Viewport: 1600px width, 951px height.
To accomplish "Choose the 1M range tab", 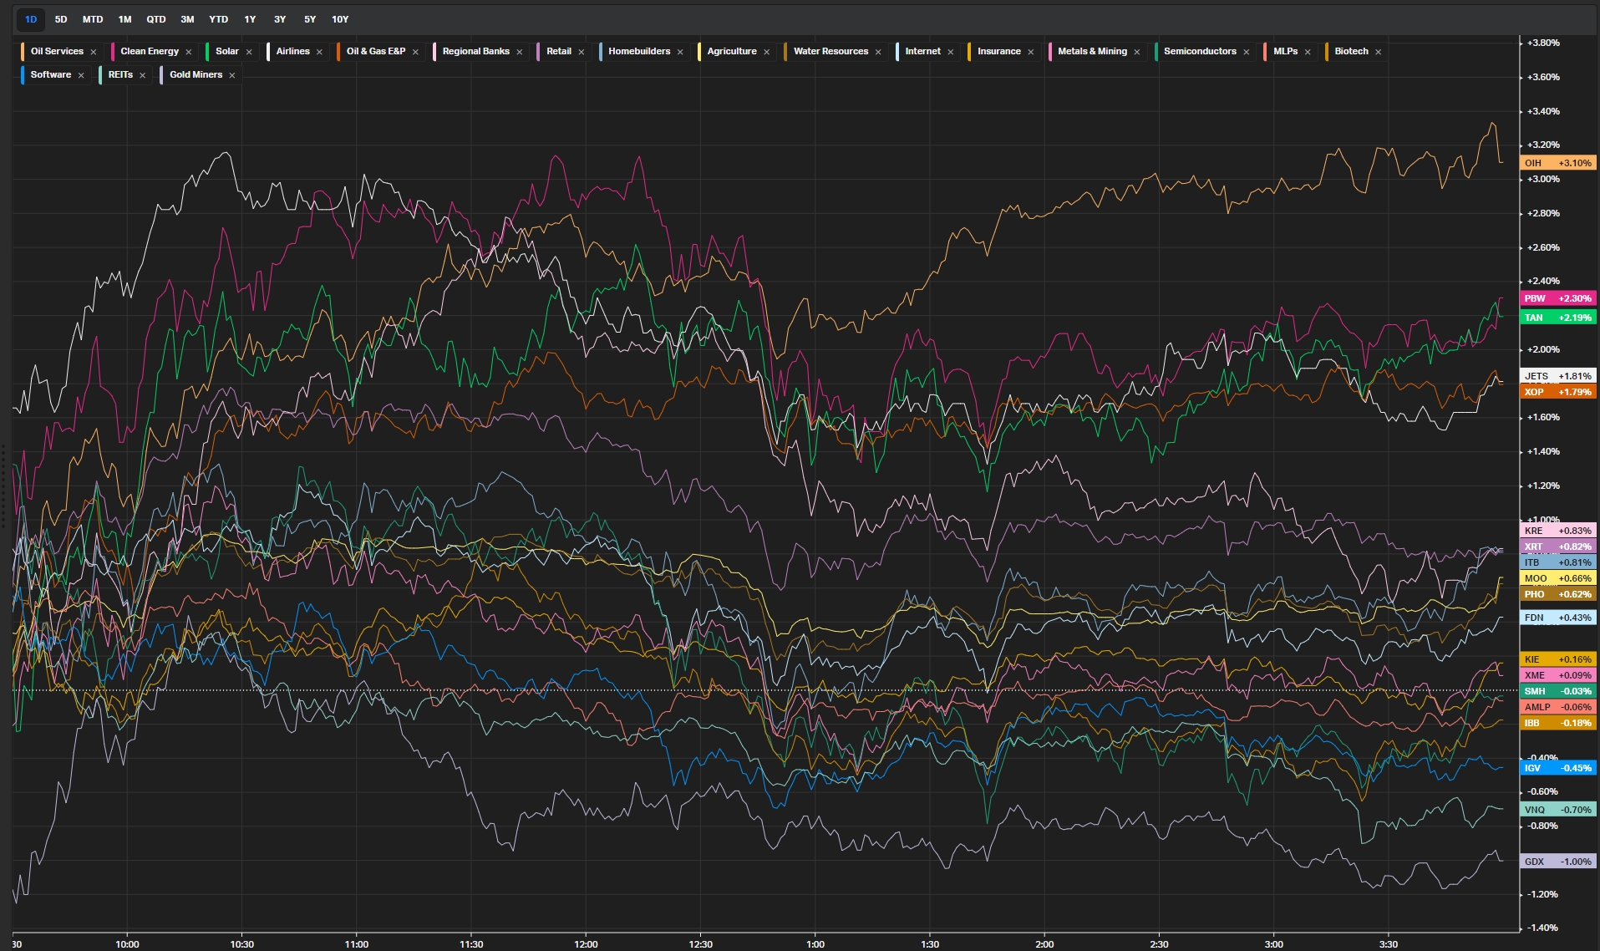I will (124, 19).
